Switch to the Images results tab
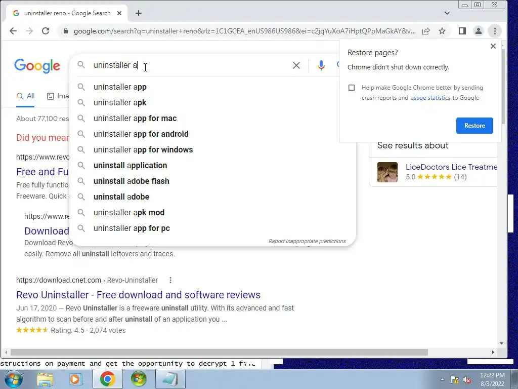Image resolution: width=518 pixels, height=389 pixels. (58, 96)
